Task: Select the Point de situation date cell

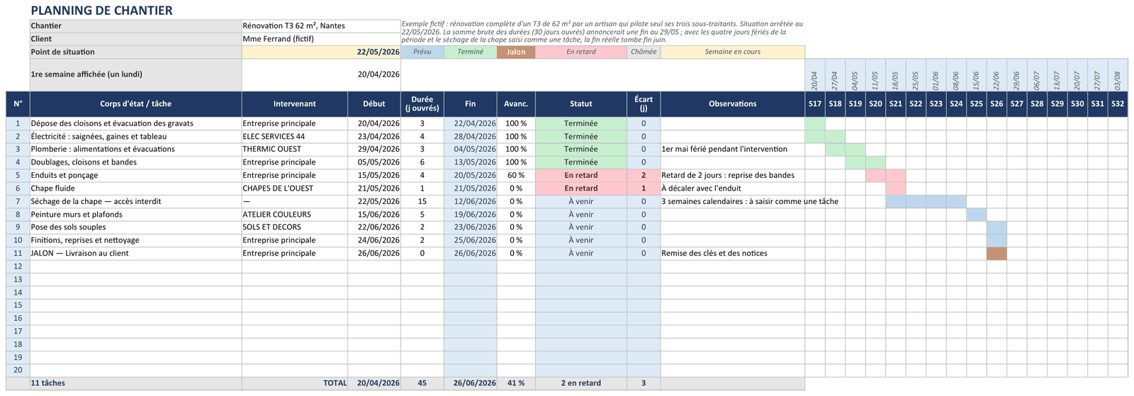Action: (x=321, y=52)
